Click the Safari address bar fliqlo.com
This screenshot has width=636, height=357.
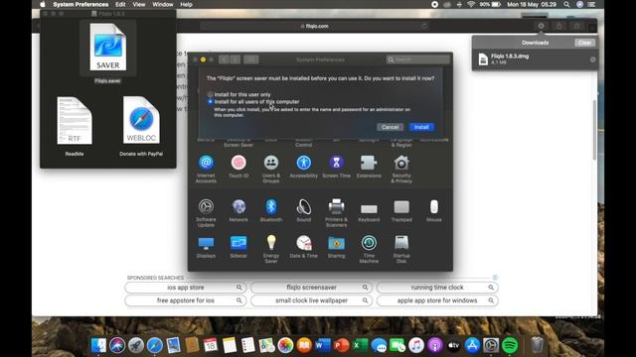click(315, 26)
